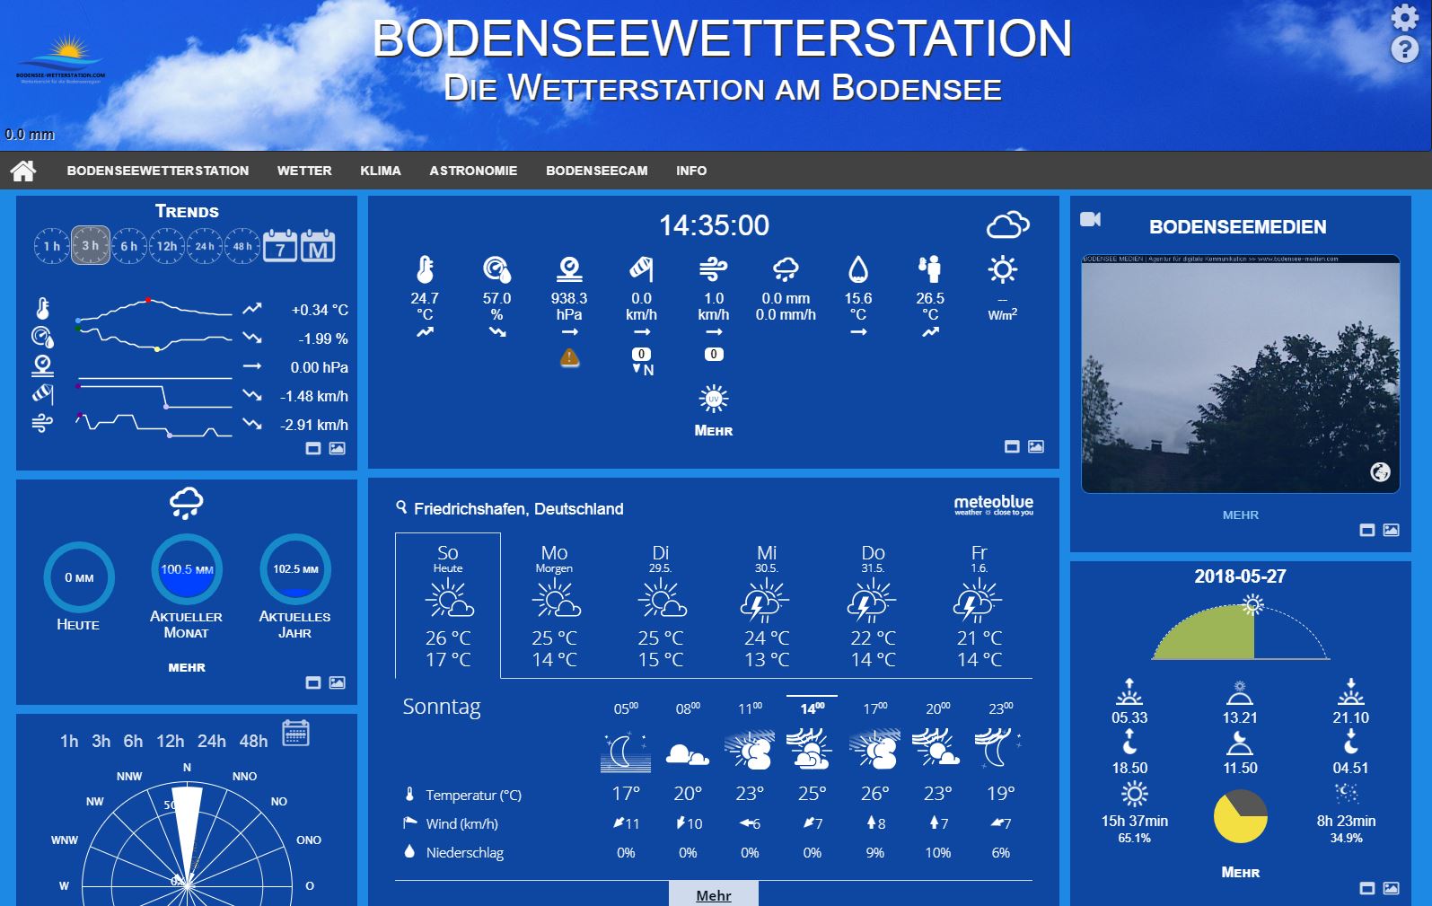Select the So Heute forecast day
Viewport: 1432px width, 906px height.
448,605
